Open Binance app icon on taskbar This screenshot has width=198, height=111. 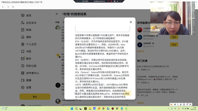click(85, 109)
